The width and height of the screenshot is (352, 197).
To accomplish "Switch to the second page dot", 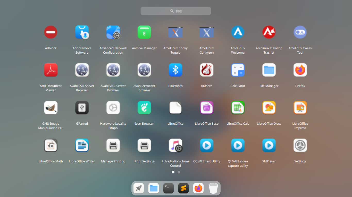I will (x=179, y=172).
